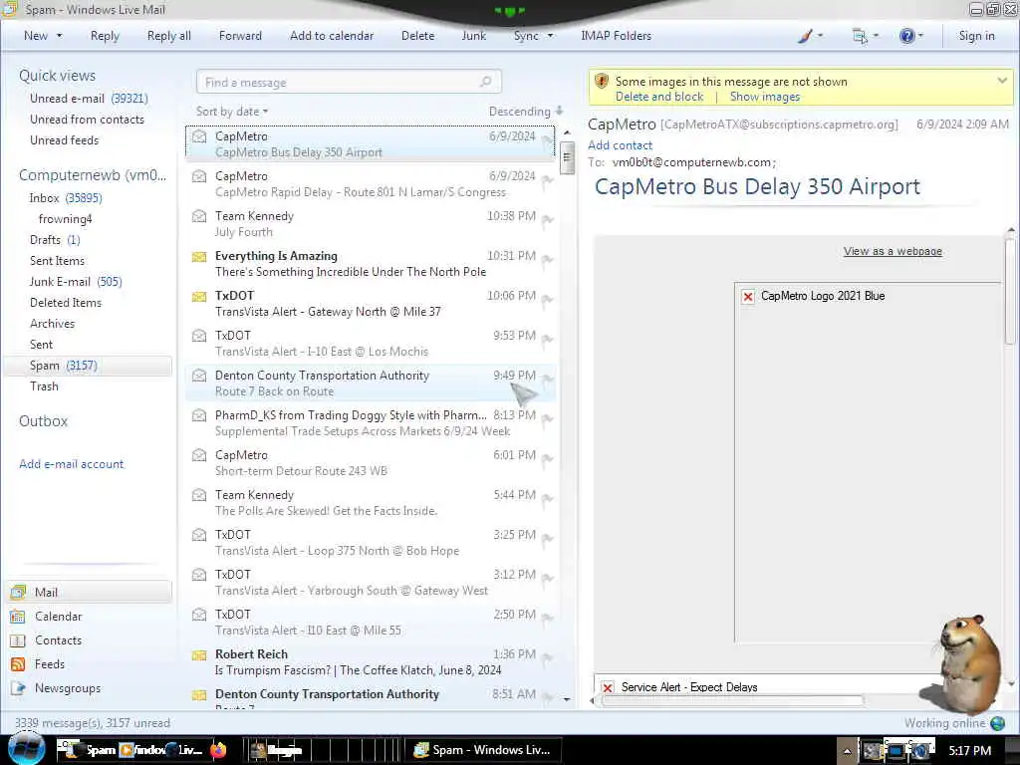
Task: Click the Spam - Windows Live Mail taskbar button
Action: 482,750
